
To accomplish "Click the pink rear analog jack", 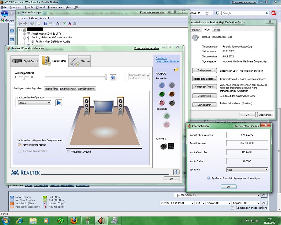I will pyautogui.click(x=162, y=103).
